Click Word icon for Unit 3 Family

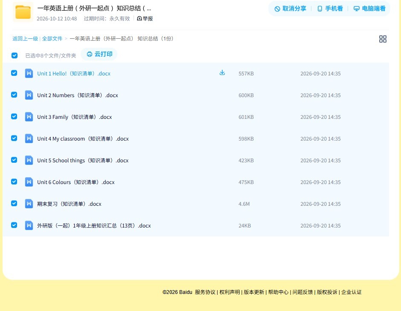coord(29,117)
